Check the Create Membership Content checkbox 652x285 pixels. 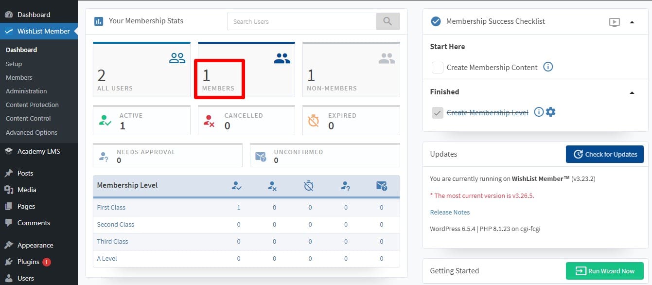pos(438,67)
